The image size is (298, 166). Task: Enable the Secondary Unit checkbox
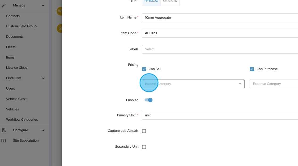pyautogui.click(x=144, y=147)
